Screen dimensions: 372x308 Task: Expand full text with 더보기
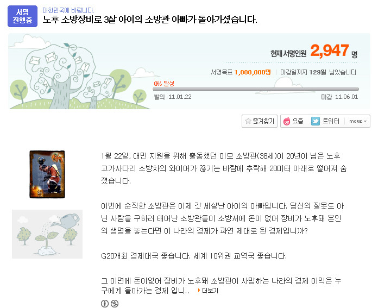[210, 291]
